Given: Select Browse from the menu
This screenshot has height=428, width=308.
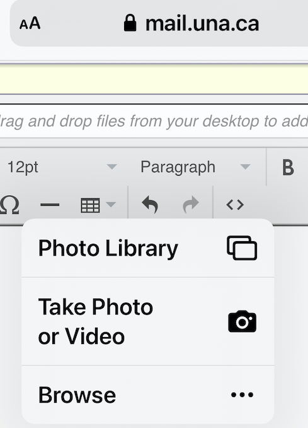Looking at the screenshot, I should point(148,395).
